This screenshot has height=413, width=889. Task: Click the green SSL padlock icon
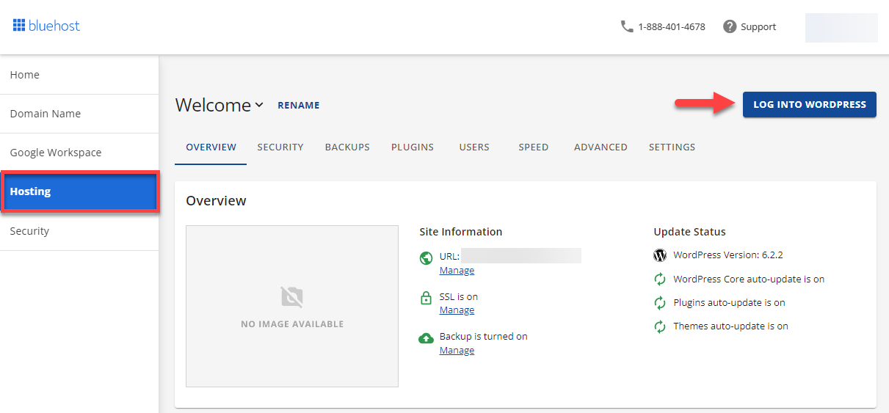click(x=426, y=299)
